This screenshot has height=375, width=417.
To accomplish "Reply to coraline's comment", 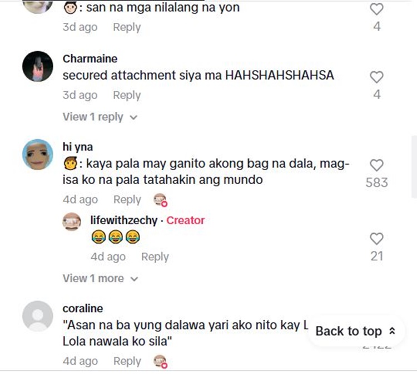I will 127,362.
